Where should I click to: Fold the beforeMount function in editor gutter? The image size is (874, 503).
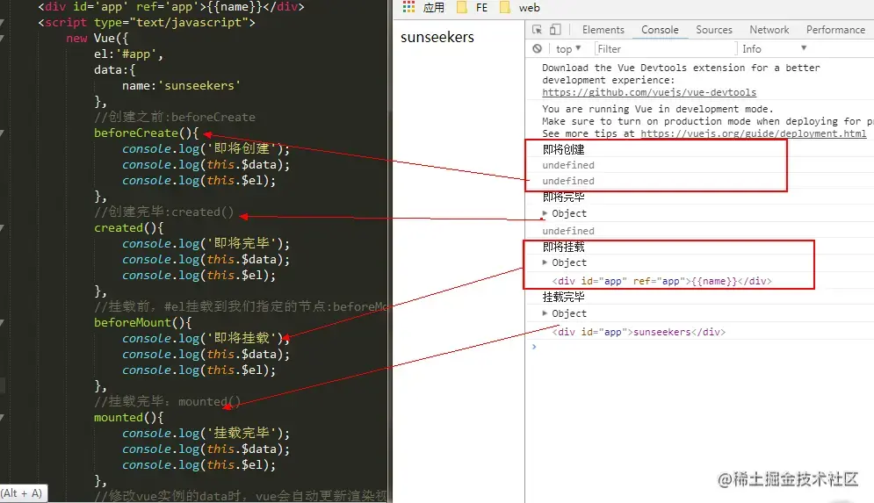coord(3,322)
